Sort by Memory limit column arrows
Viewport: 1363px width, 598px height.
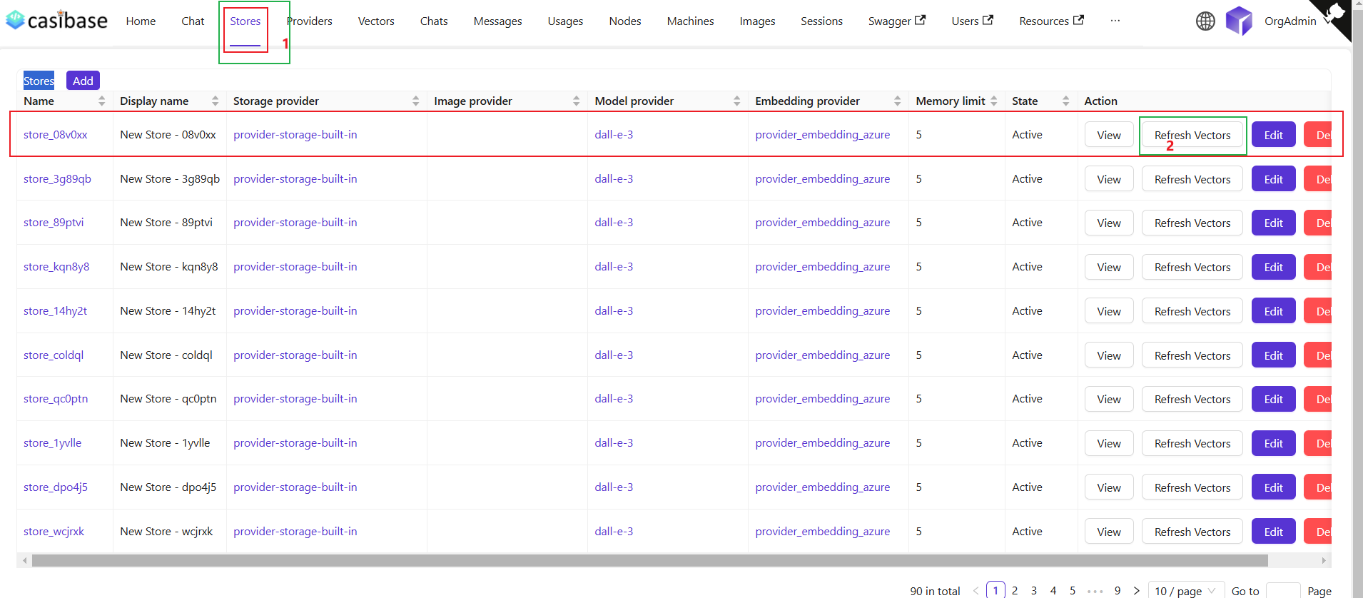pyautogui.click(x=993, y=101)
